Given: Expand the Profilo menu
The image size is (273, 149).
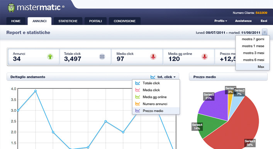Looking at the screenshot, I should tap(220, 21).
